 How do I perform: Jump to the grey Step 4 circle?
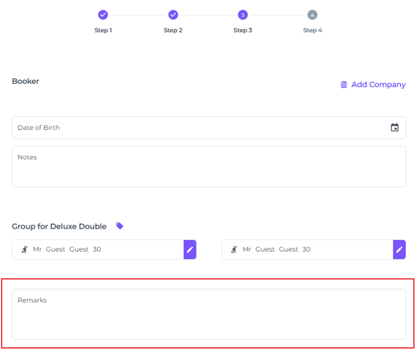click(312, 15)
